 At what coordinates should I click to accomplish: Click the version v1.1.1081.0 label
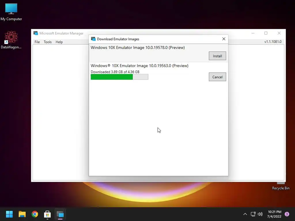tap(273, 42)
